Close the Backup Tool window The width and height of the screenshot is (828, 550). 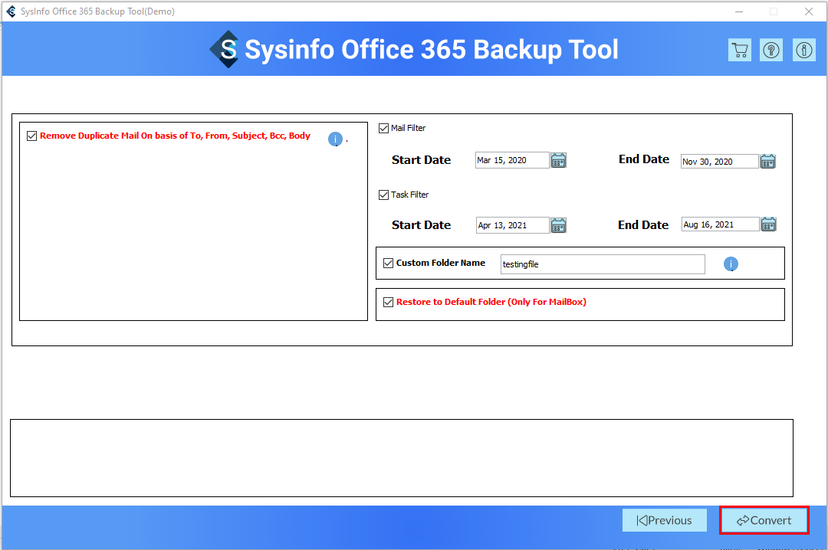click(809, 11)
